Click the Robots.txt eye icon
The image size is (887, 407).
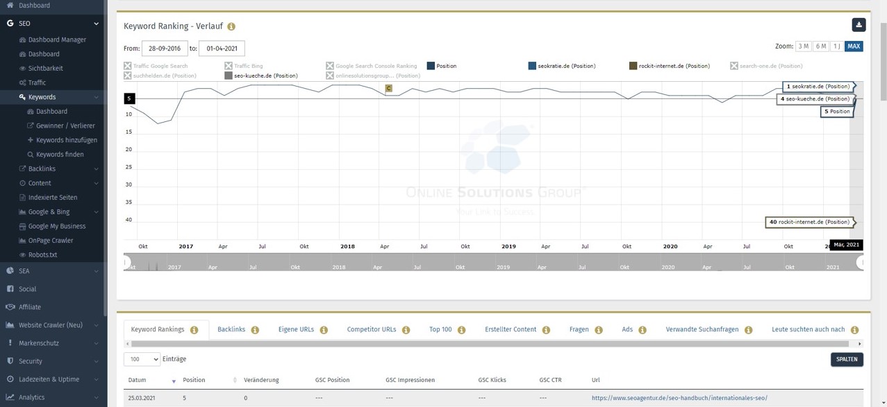[x=22, y=254]
